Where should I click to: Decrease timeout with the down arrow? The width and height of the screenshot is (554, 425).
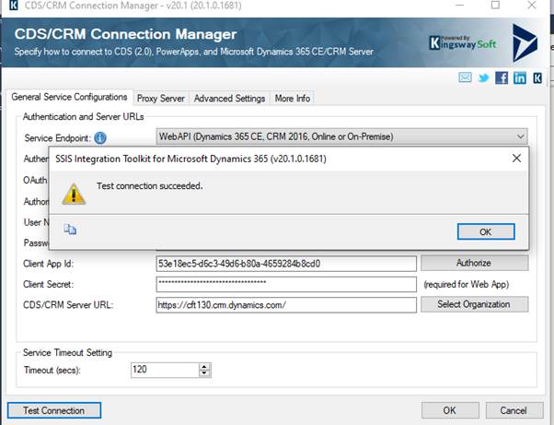click(x=204, y=373)
